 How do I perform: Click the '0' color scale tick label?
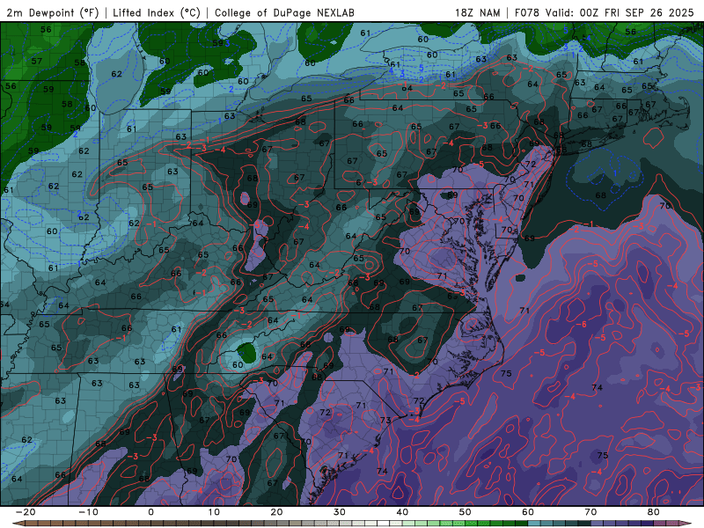click(150, 512)
